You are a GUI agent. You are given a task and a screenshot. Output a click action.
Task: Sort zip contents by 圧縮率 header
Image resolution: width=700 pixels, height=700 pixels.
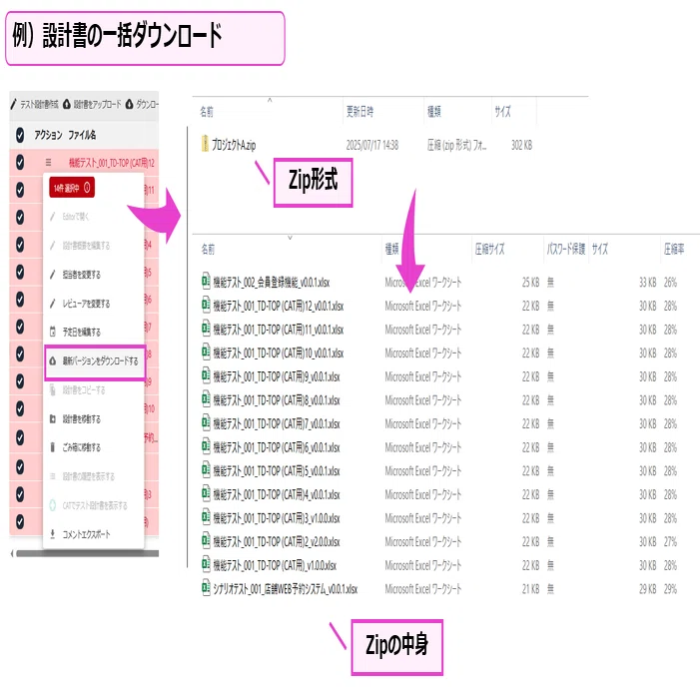pos(674,249)
